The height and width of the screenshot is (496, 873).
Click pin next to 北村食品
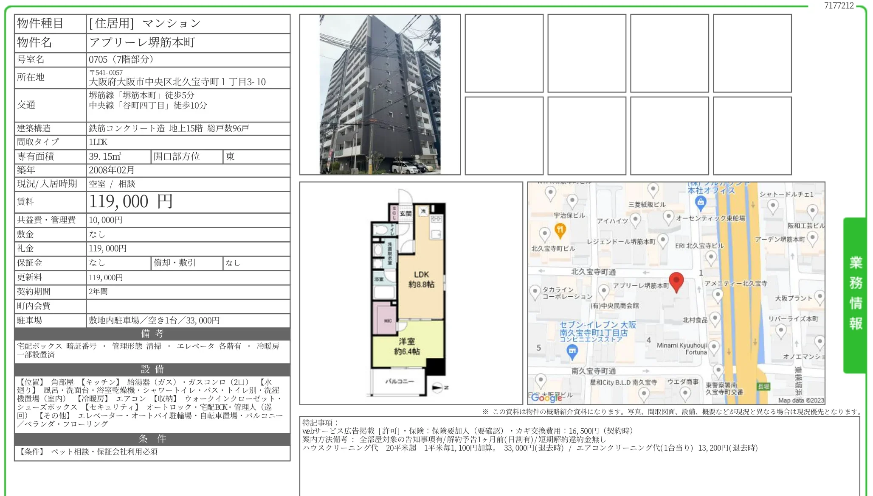coord(715,318)
